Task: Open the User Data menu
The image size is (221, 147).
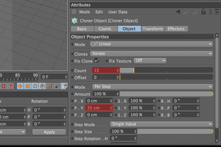Action: 118,12
